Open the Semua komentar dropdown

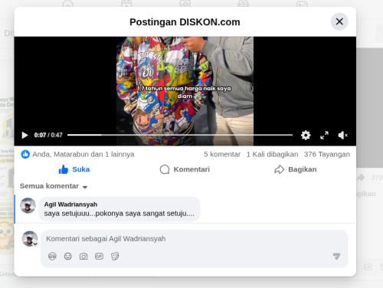(x=54, y=186)
